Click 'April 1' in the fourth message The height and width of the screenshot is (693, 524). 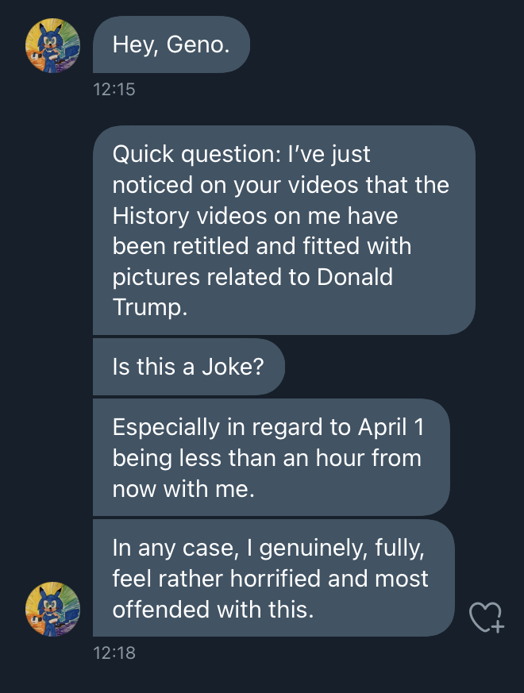pyautogui.click(x=391, y=427)
